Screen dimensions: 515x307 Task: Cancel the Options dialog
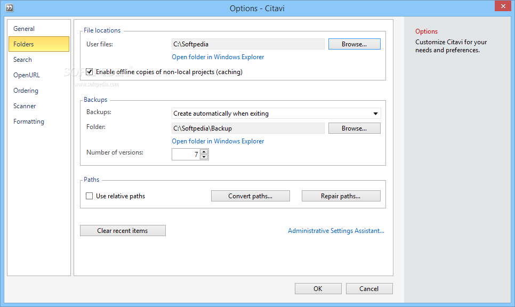click(x=369, y=289)
